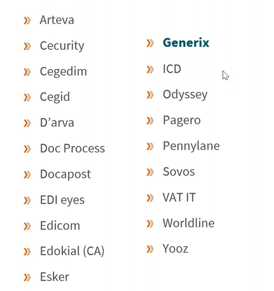Click the orange chevron icon beside Arteva
274x291 pixels.
[27, 20]
